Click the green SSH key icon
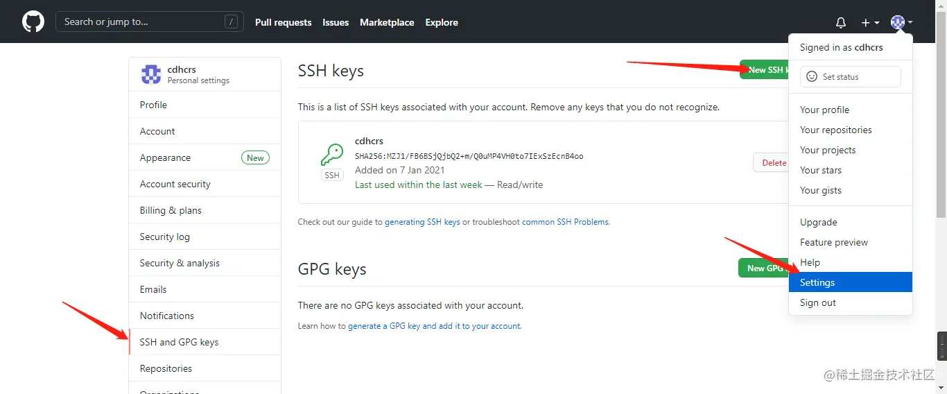This screenshot has width=947, height=394. (x=332, y=154)
